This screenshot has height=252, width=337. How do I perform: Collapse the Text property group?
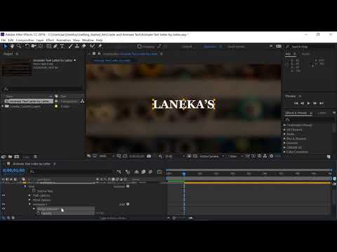click(x=25, y=186)
